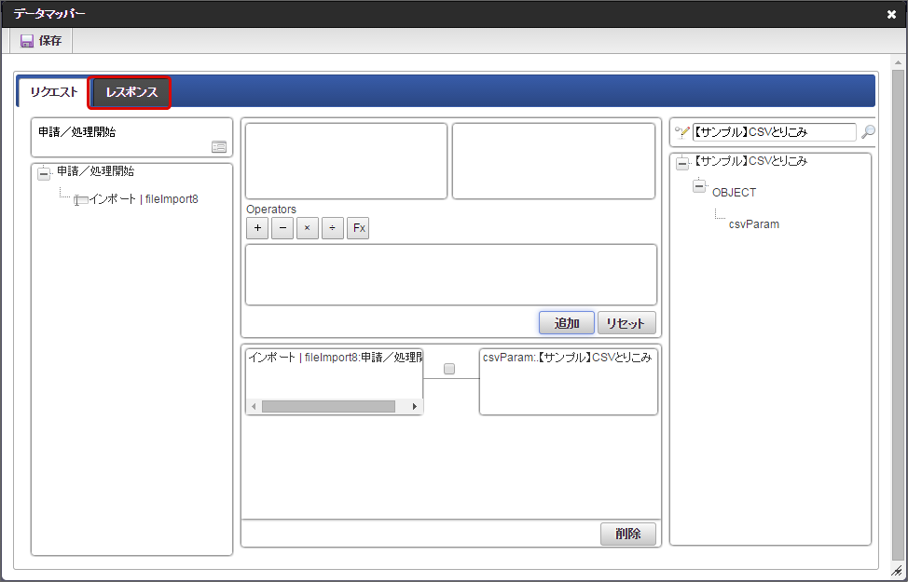908x582 pixels.
Task: Click the resize grip at dialog corner
Action: coord(897,571)
